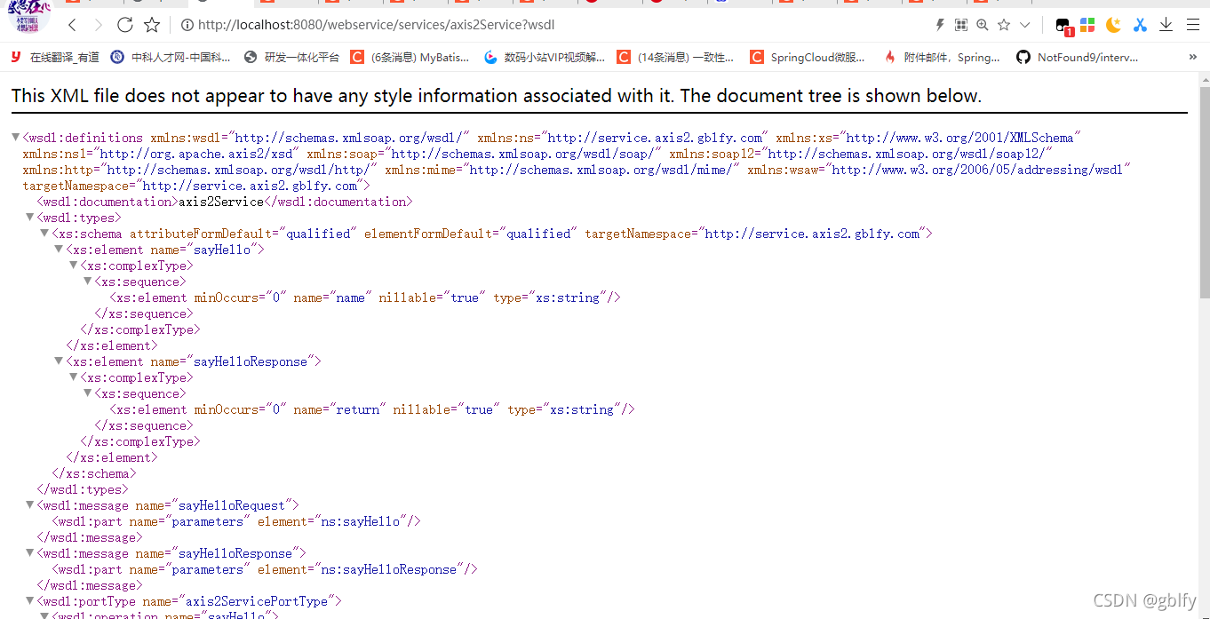Reload the WSDL page

click(x=125, y=25)
